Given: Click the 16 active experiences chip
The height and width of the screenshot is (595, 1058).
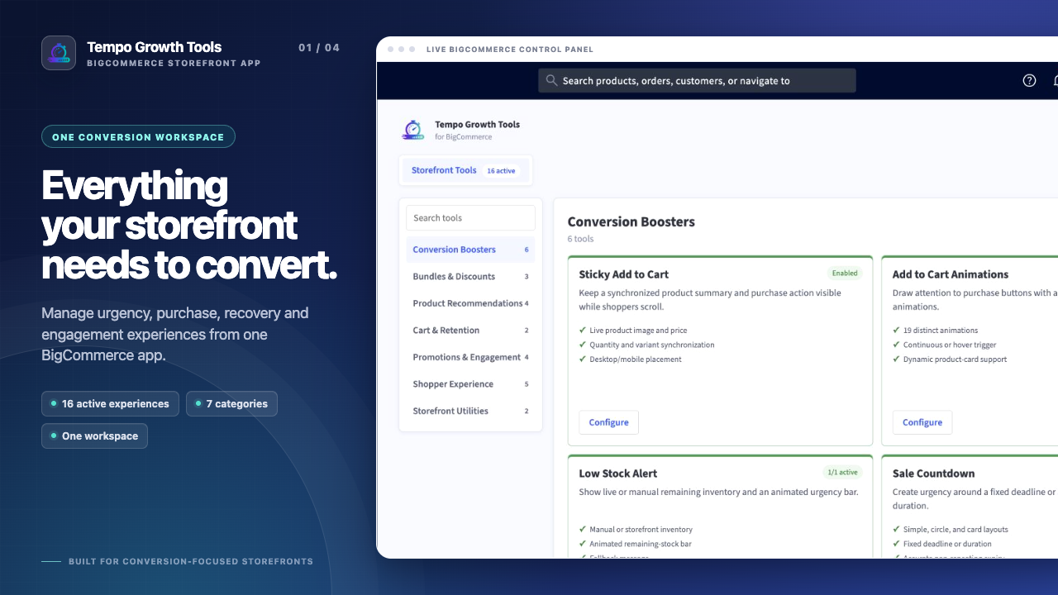Looking at the screenshot, I should [x=110, y=404].
